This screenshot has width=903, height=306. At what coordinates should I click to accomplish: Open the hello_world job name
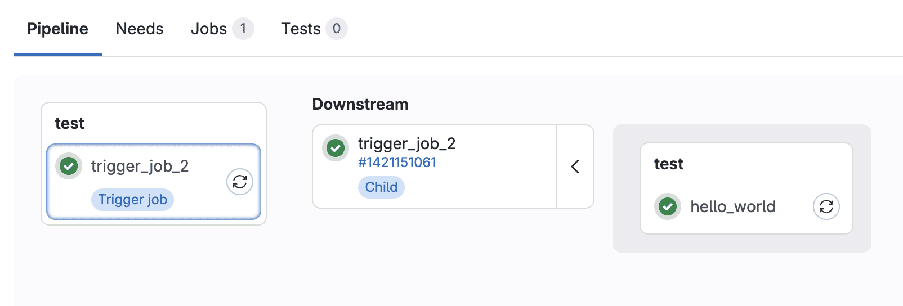coord(732,206)
